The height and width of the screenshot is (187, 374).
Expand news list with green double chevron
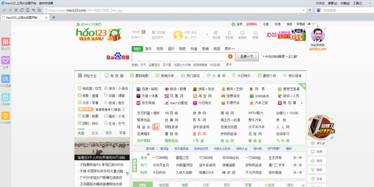(128, 174)
